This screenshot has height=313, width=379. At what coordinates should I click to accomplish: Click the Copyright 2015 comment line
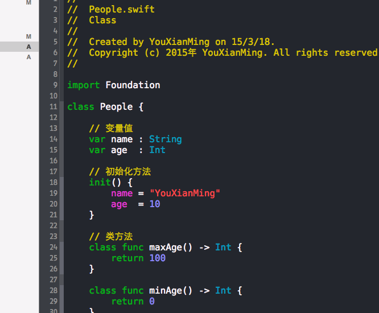(223, 53)
